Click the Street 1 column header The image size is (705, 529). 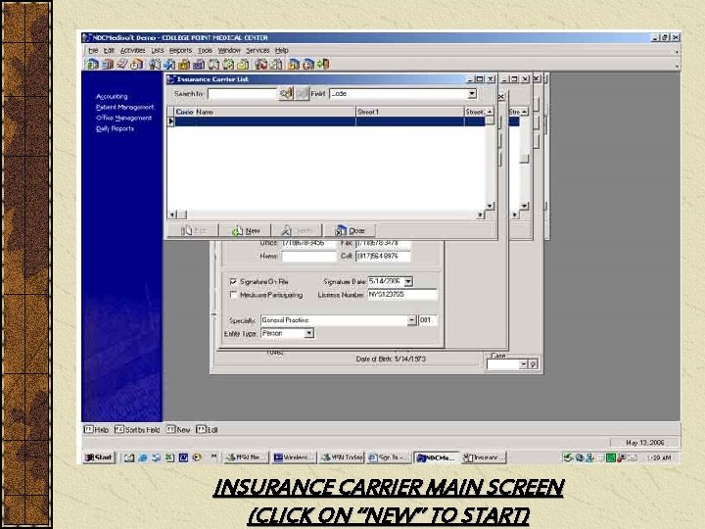pos(409,112)
